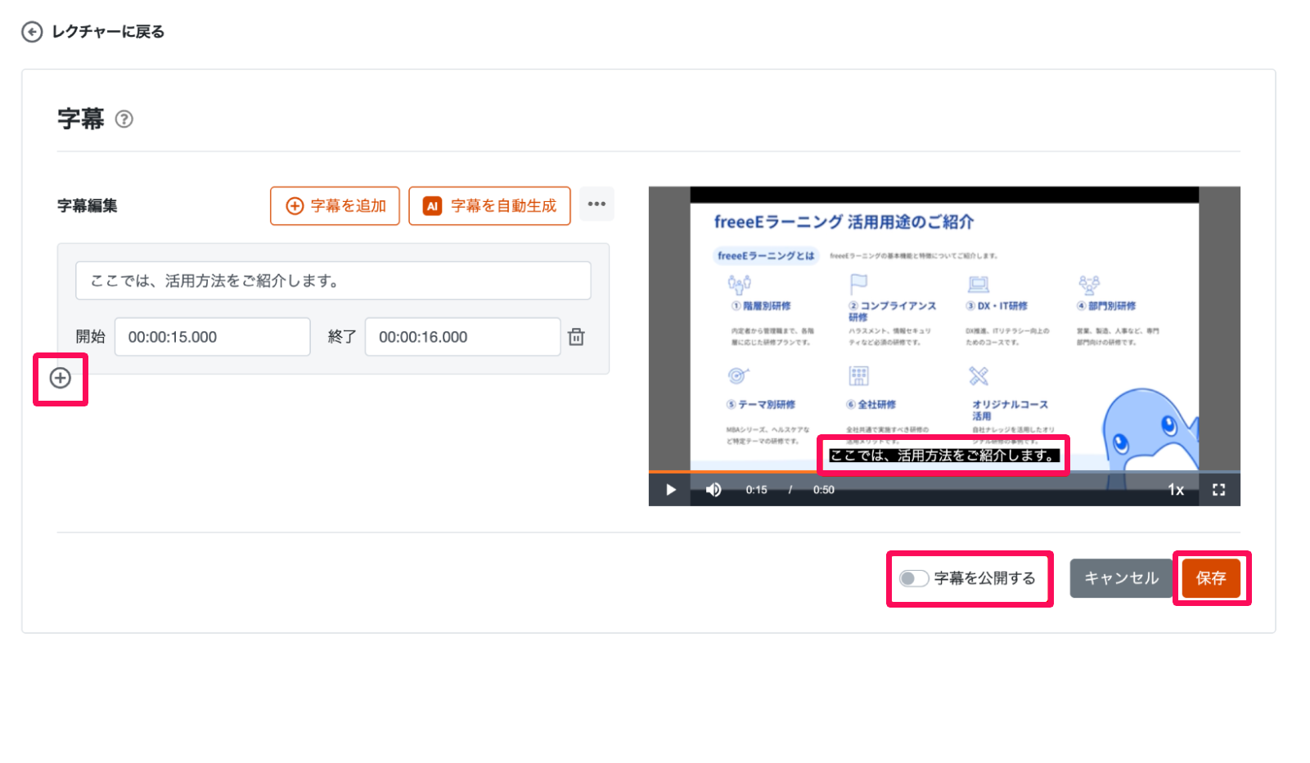Click the 開始 time field 00:00:15.000
This screenshot has height=763, width=1310.
coord(212,337)
